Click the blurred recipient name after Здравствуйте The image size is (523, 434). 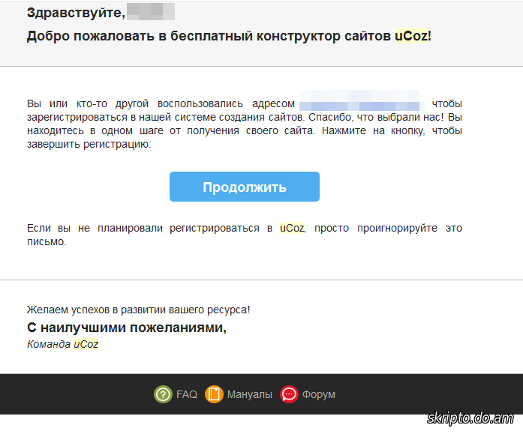tap(151, 13)
